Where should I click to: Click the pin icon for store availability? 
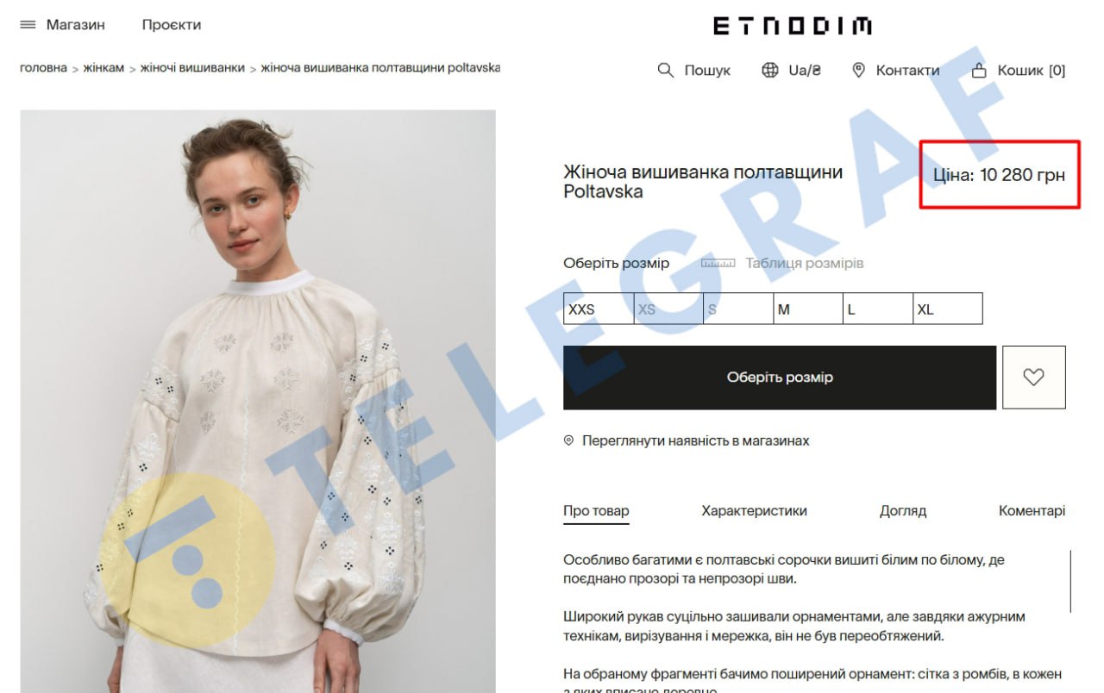coord(568,440)
